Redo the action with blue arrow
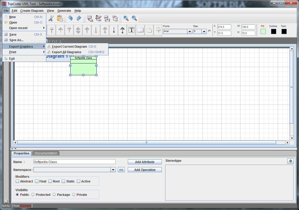This screenshot has height=210, width=299. pyautogui.click(x=79, y=18)
